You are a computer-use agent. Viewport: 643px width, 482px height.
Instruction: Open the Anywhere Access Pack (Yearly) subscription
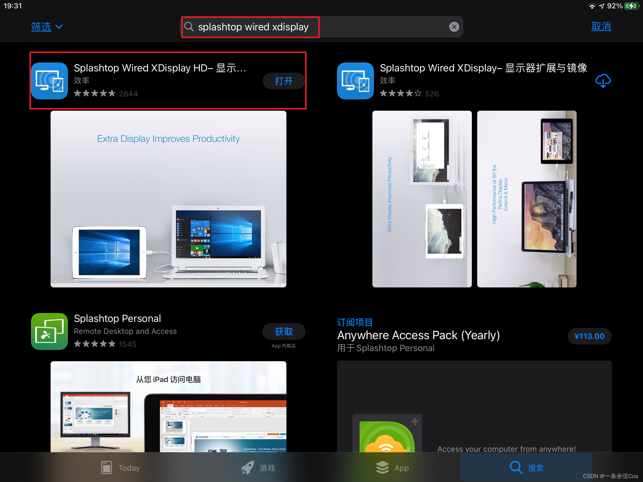tap(418, 335)
